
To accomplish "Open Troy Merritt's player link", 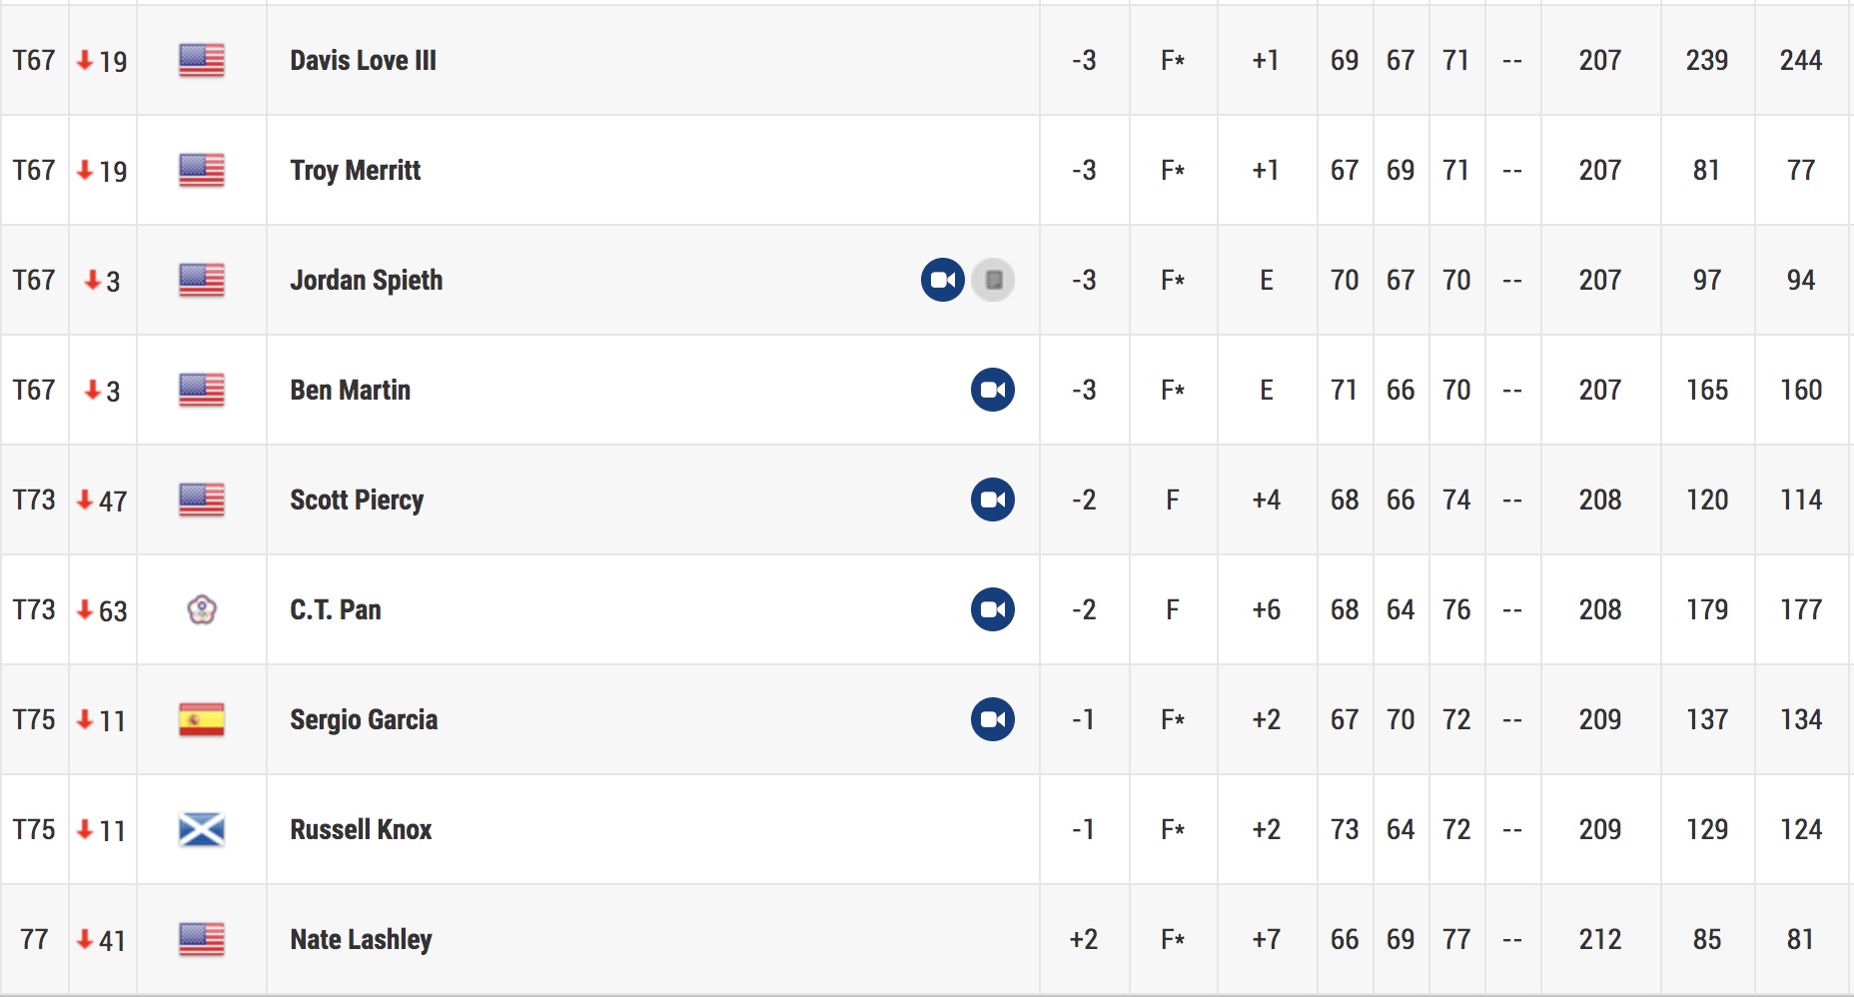I will click(x=356, y=171).
